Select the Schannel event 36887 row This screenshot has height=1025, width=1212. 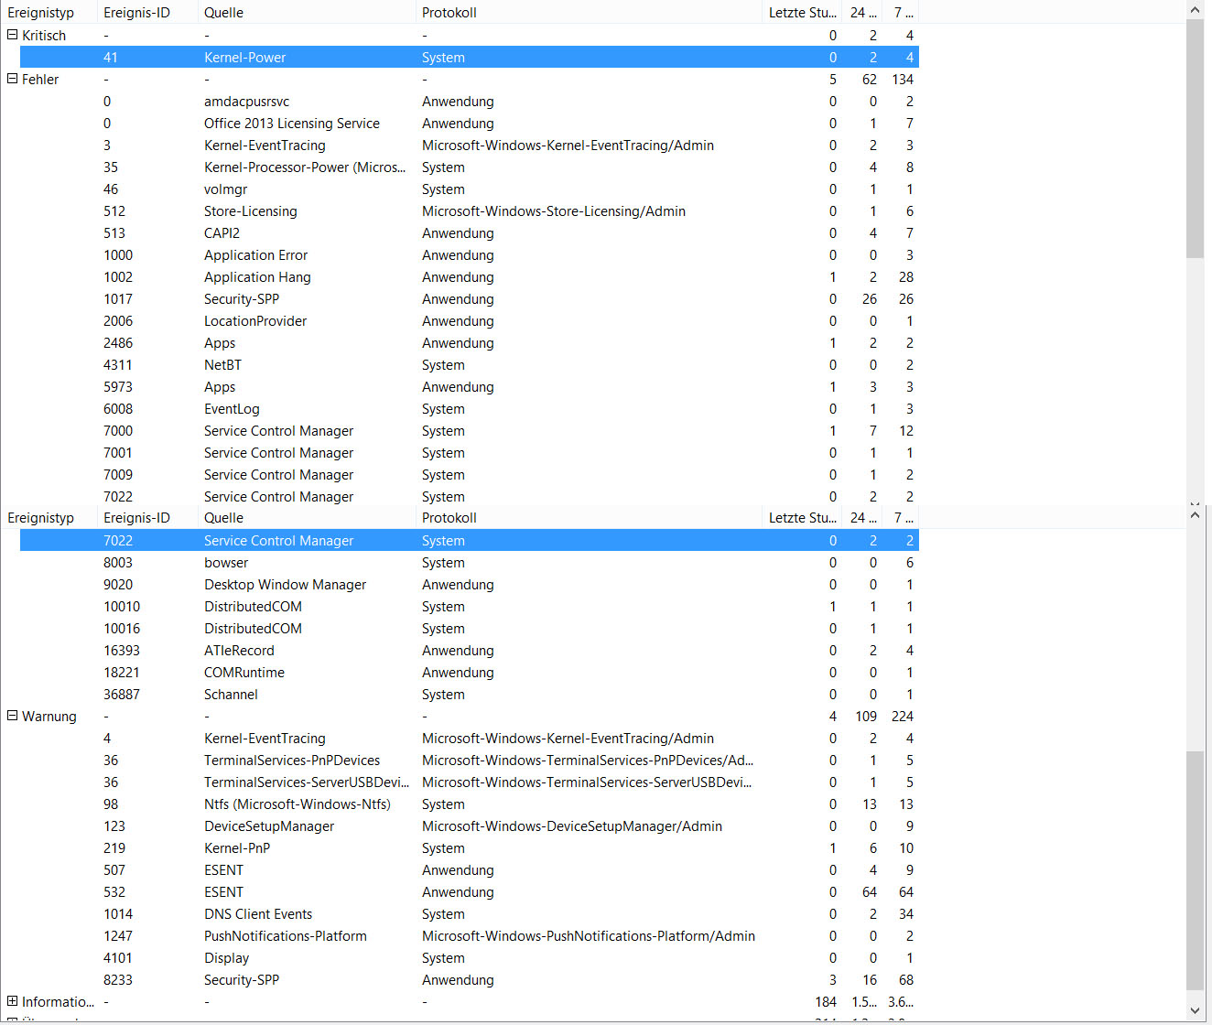point(469,694)
